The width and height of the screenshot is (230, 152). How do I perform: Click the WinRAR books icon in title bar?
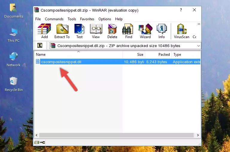click(36, 10)
